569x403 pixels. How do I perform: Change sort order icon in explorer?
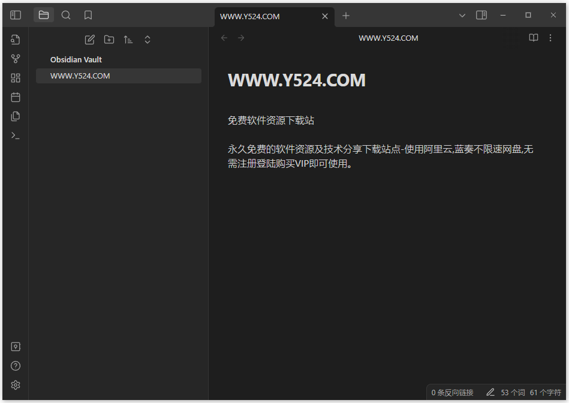[128, 40]
